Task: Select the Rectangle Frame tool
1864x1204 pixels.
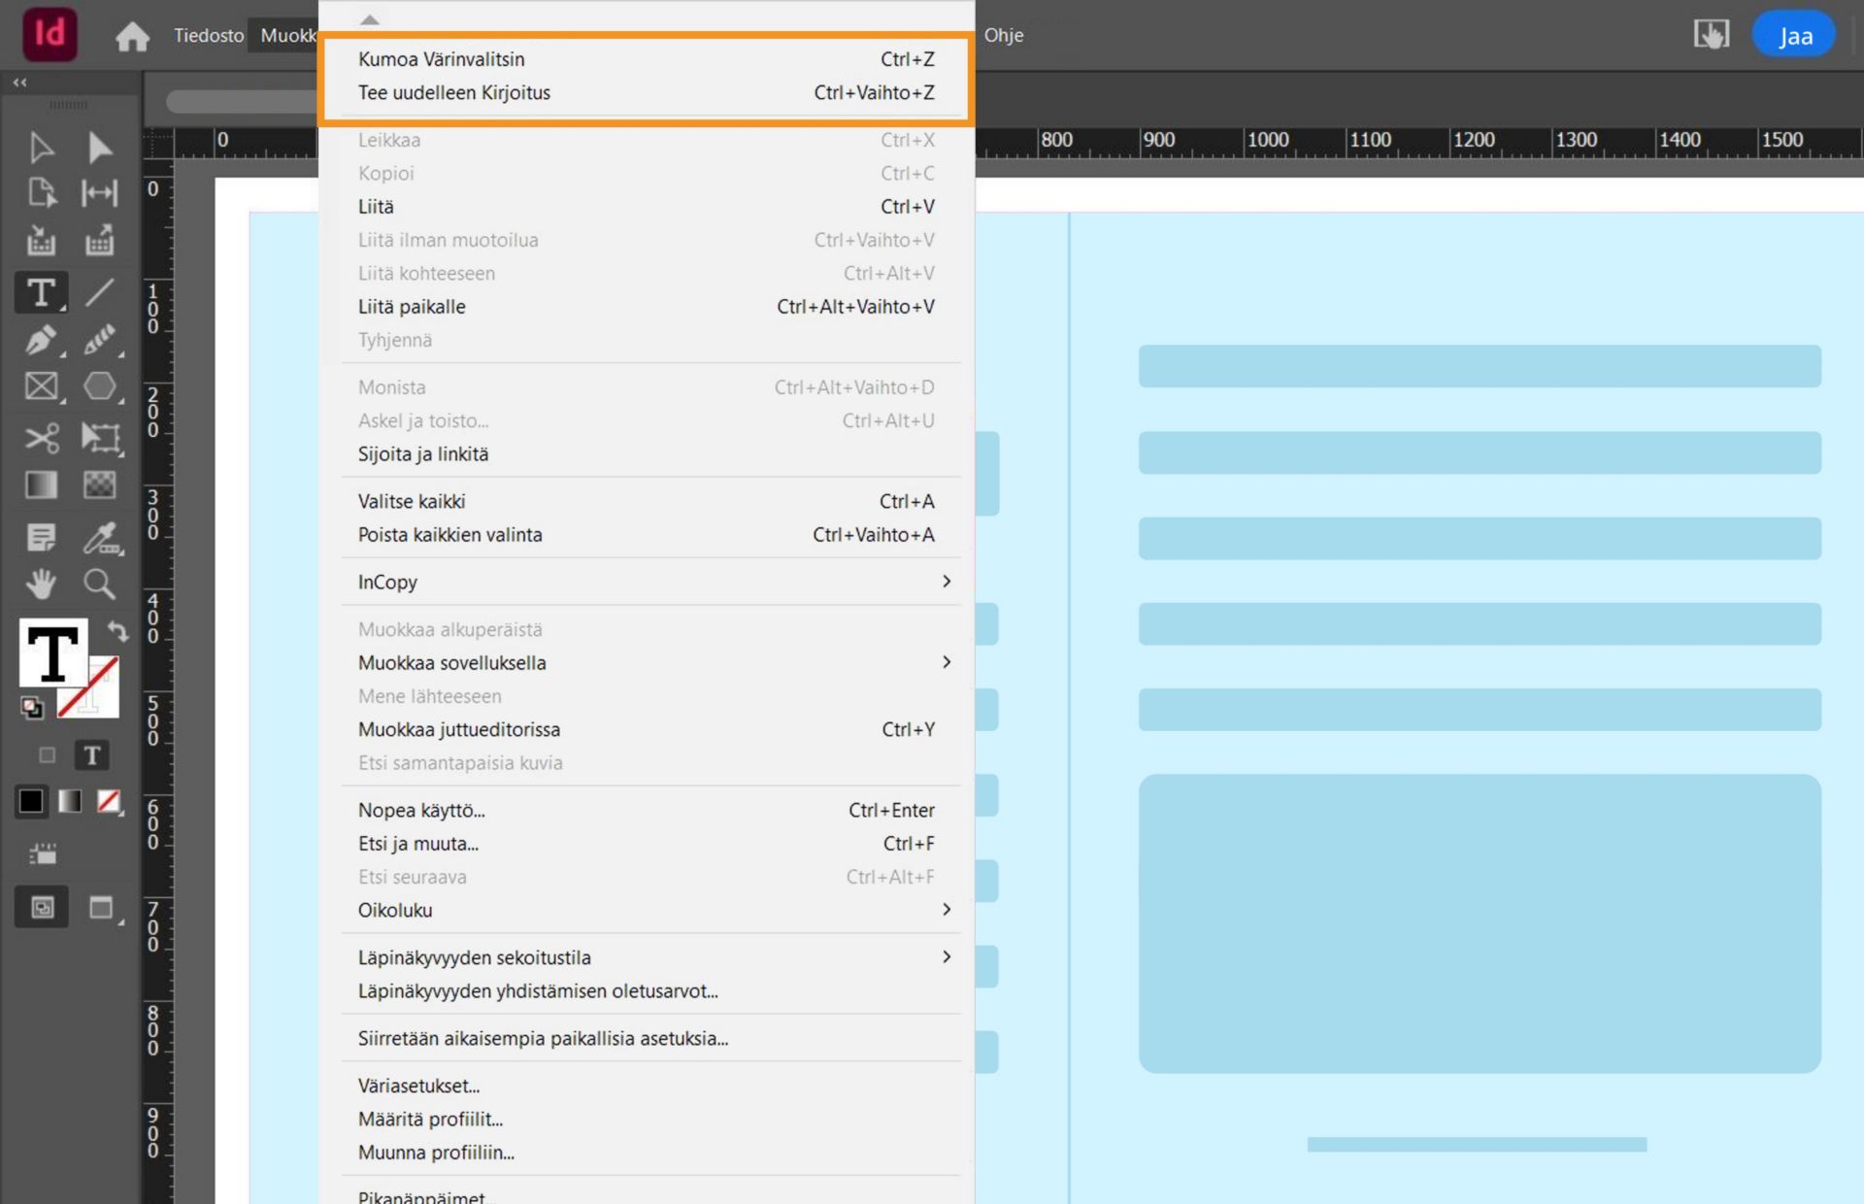Action: point(41,386)
